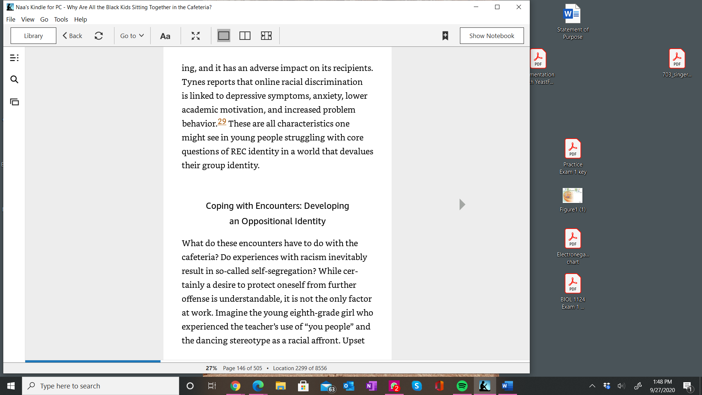Open volume control in tray

(621, 386)
